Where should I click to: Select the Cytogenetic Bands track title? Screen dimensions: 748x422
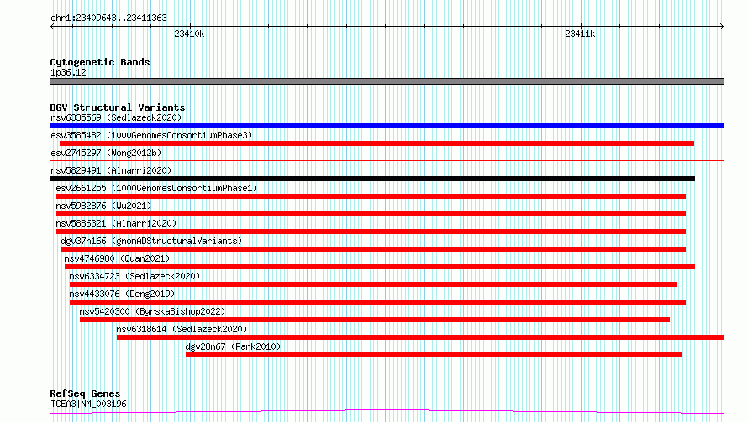[100, 62]
